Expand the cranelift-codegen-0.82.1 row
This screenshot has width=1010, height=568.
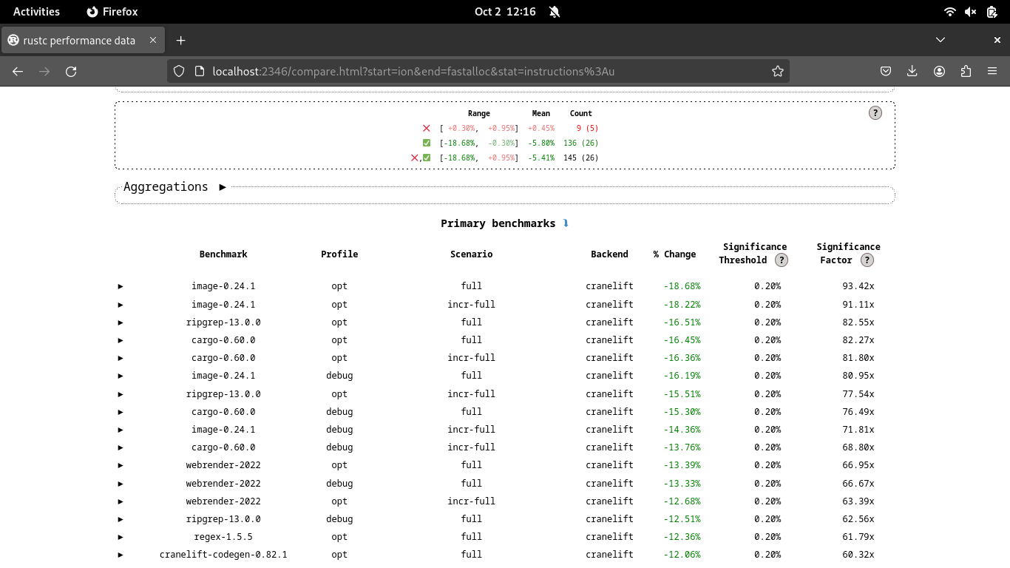point(121,555)
